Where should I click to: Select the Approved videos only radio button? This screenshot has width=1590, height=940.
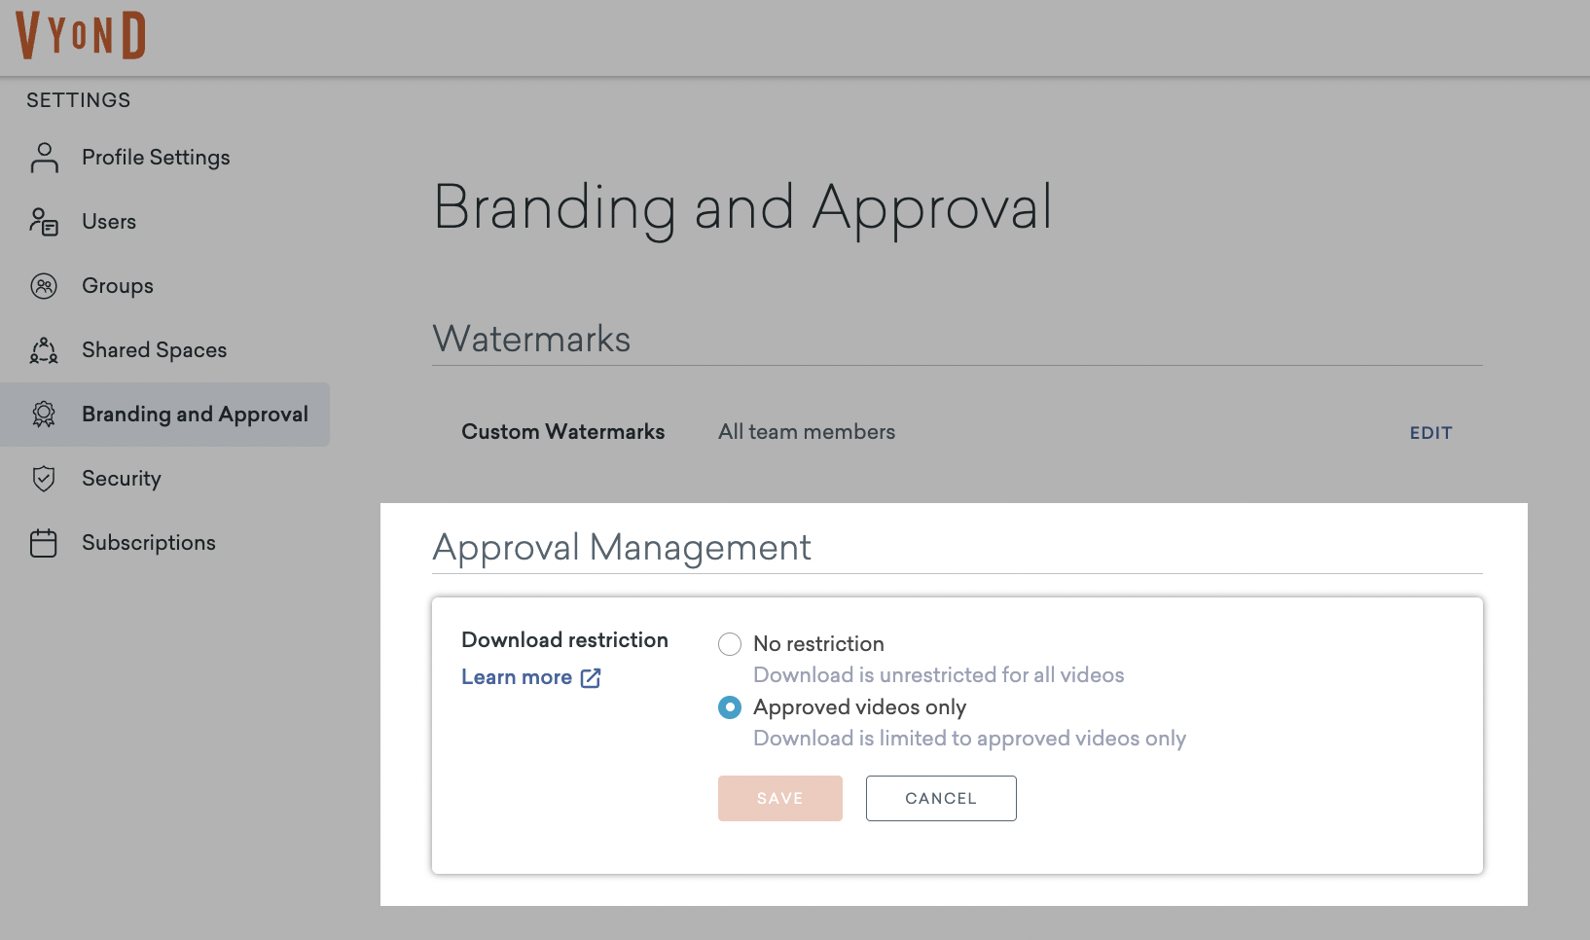click(729, 707)
